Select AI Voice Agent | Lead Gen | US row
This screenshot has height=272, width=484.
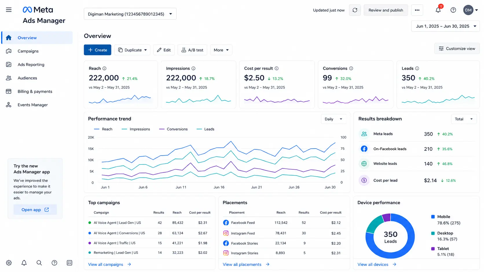(149, 223)
